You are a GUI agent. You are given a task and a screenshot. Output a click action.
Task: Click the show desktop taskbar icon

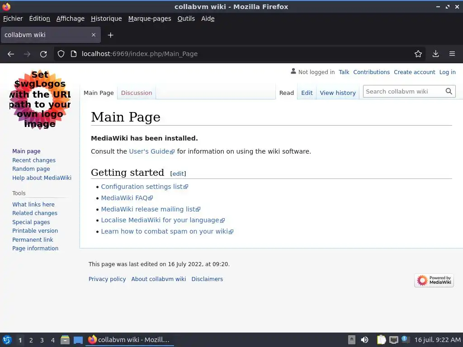78,340
